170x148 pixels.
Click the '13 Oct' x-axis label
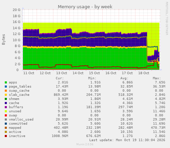[x=62, y=73]
